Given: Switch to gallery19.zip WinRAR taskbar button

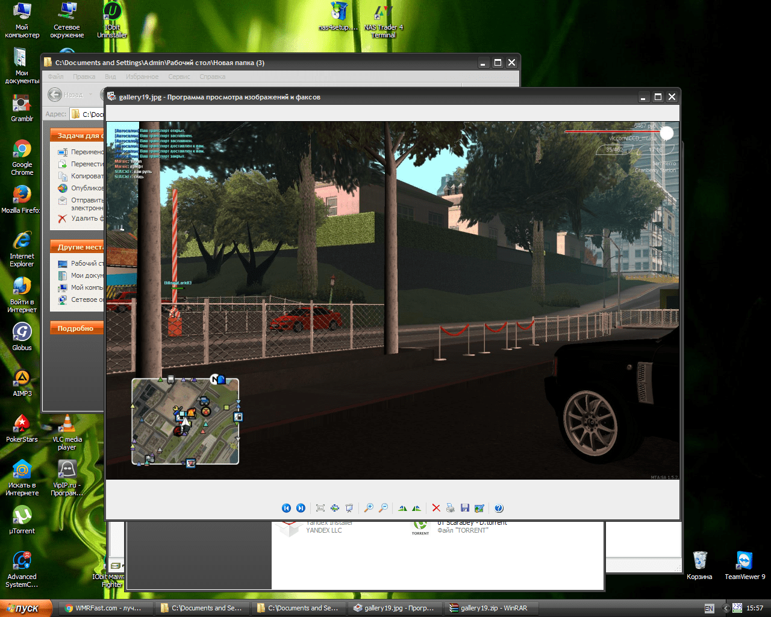Looking at the screenshot, I should (492, 608).
